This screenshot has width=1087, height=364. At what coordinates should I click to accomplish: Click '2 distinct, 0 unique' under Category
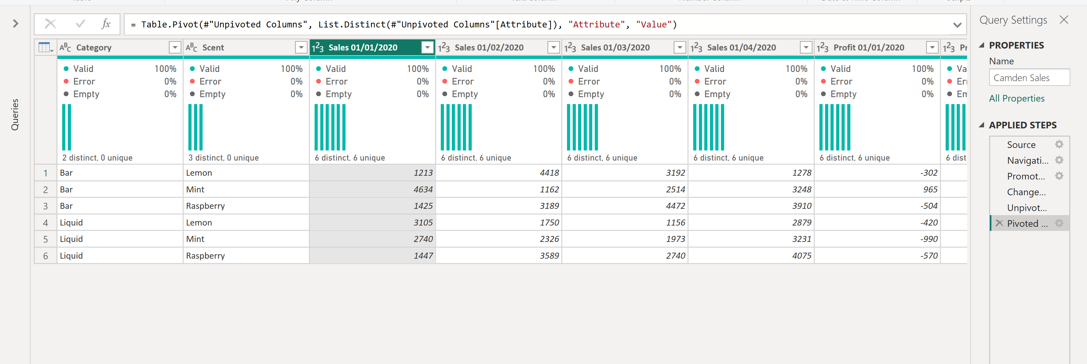pyautogui.click(x=97, y=158)
